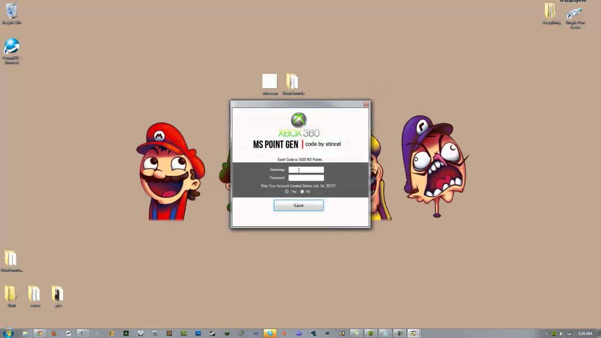The height and width of the screenshot is (338, 601).
Task: Click the Submit button
Action: (299, 206)
